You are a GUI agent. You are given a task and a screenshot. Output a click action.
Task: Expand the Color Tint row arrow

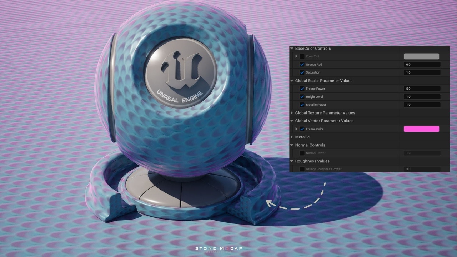(296, 56)
